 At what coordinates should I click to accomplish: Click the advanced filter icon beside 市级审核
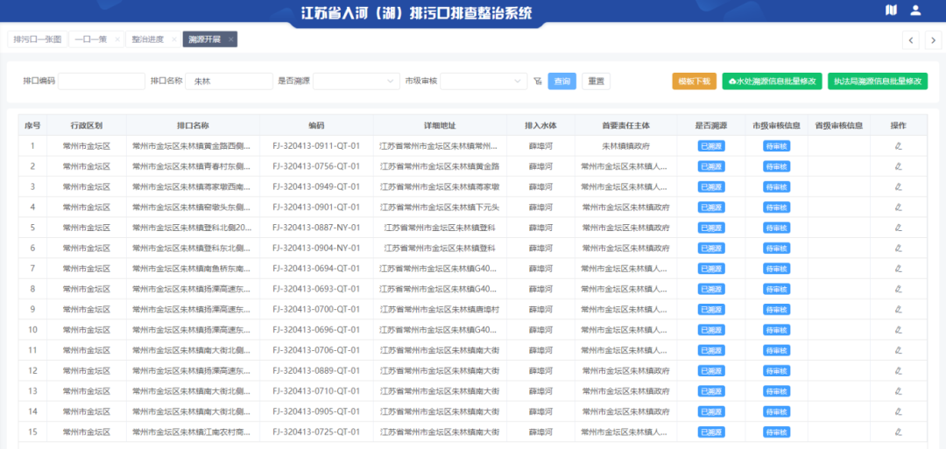coord(538,81)
